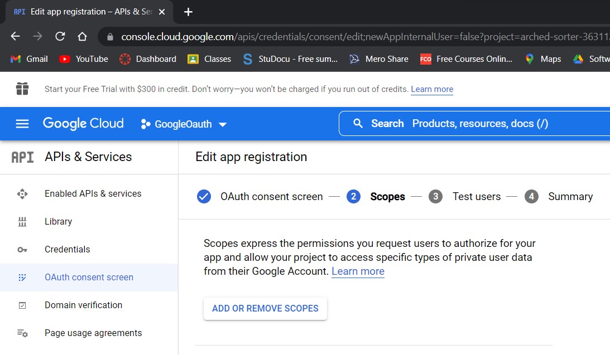
Task: Open the YouTube bookmark
Action: [x=83, y=59]
